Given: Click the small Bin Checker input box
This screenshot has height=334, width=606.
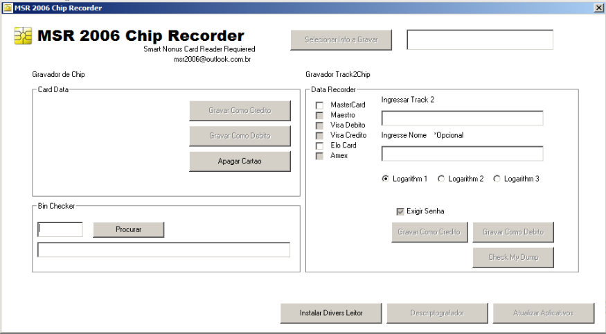Looking at the screenshot, I should coord(60,229).
